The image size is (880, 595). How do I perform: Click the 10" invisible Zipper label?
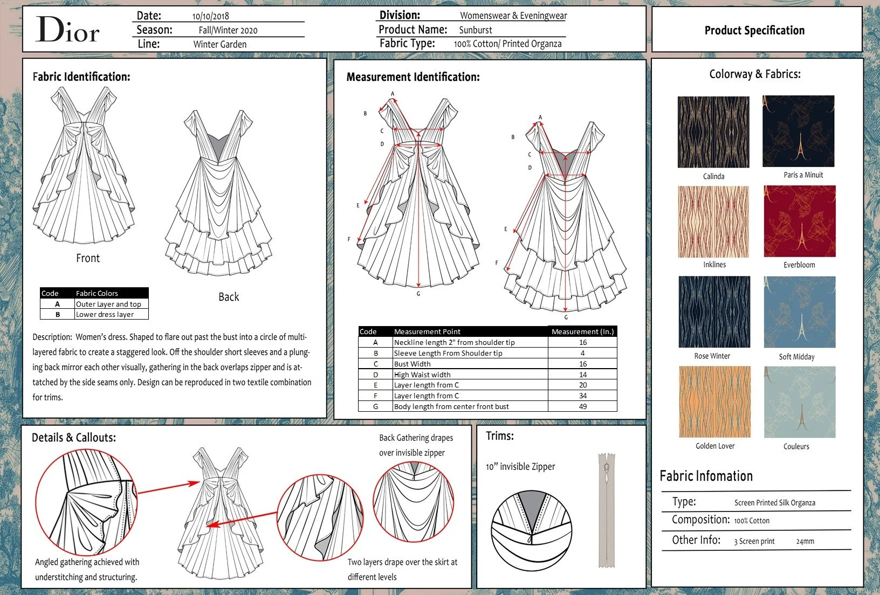pos(520,467)
